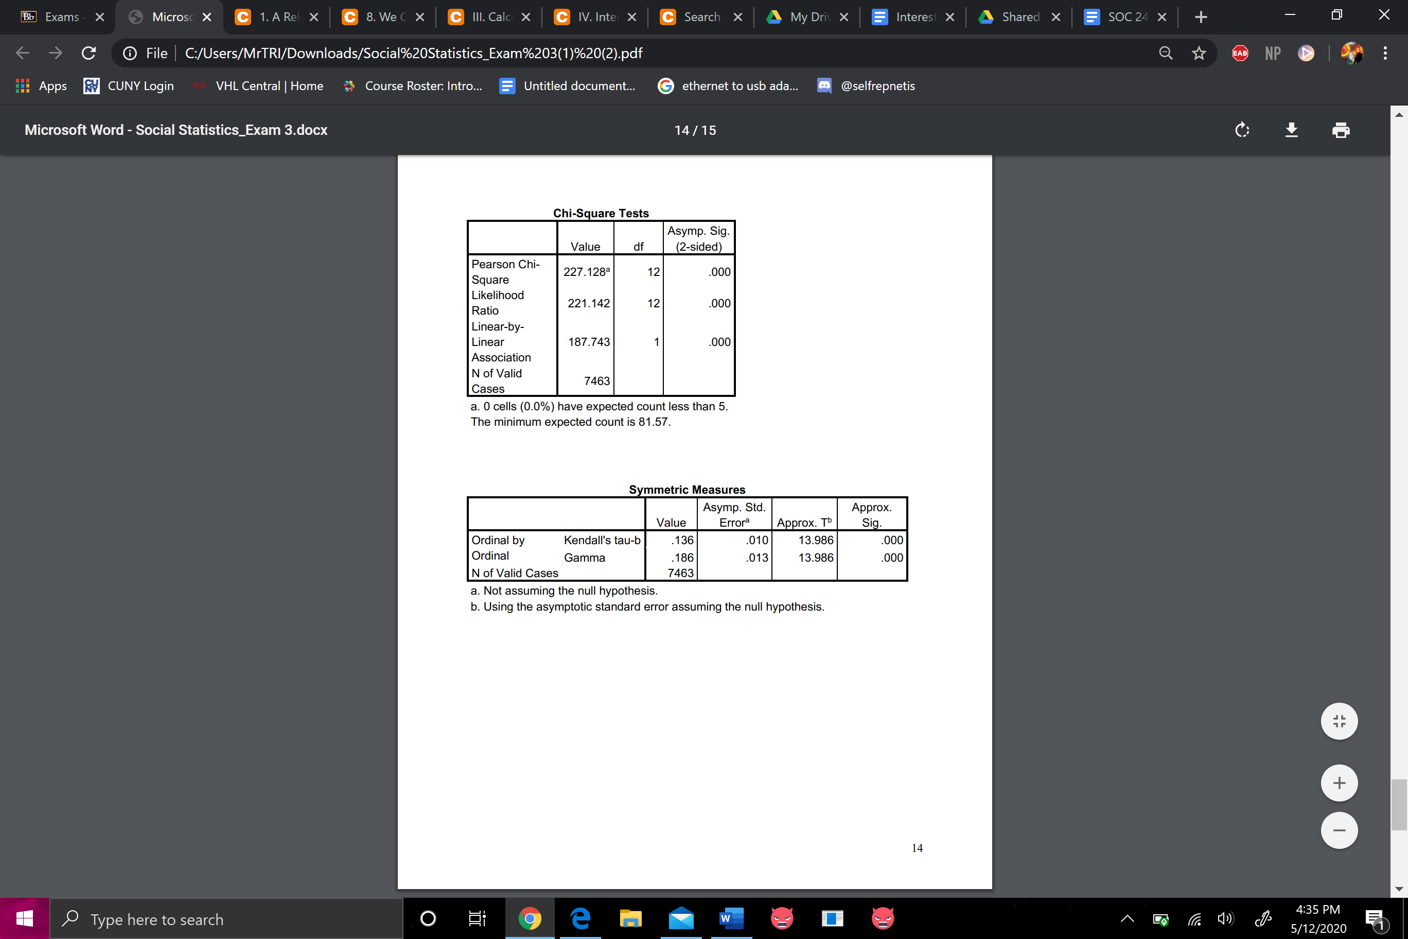
Task: Open Word from the taskbar
Action: pos(731,918)
